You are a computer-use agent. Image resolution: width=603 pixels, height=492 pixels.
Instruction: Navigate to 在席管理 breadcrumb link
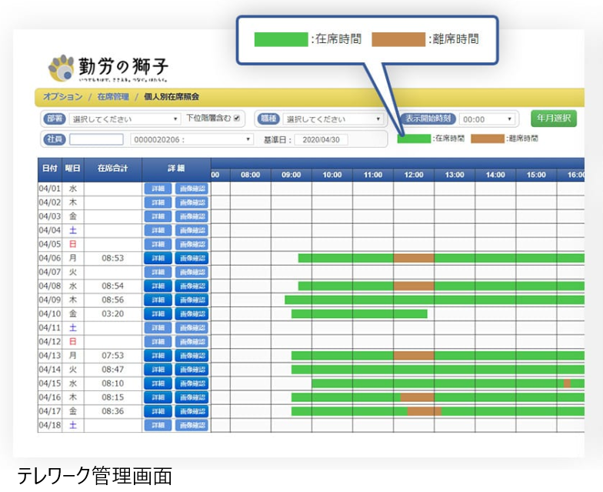112,97
